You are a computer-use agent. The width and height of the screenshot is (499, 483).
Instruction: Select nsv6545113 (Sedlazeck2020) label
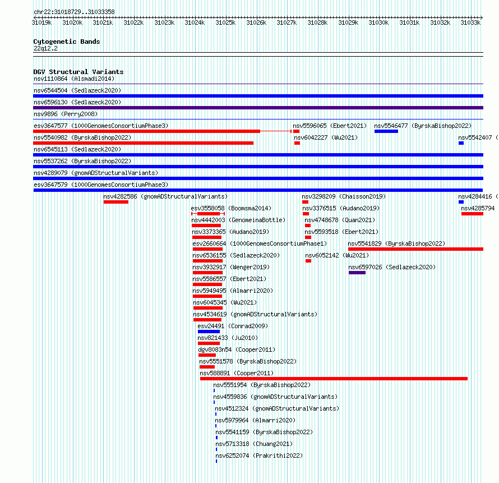pyautogui.click(x=77, y=149)
